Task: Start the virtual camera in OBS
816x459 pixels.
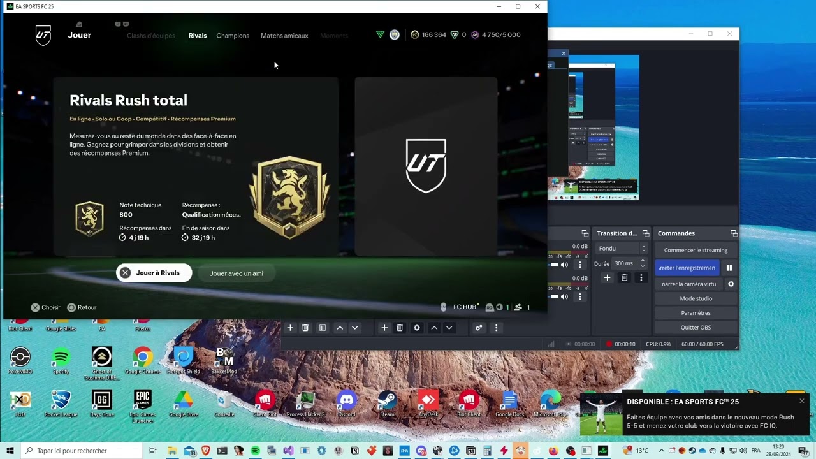Action: coord(688,284)
